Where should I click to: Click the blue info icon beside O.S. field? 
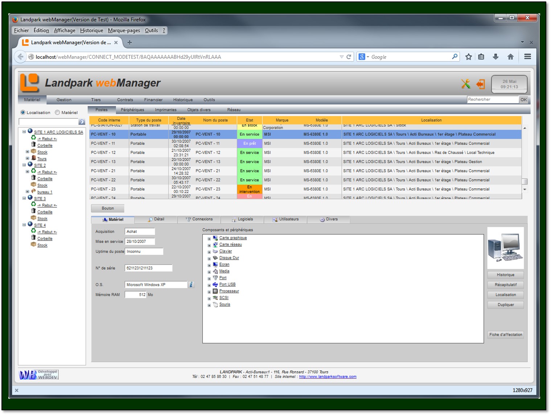(x=191, y=285)
